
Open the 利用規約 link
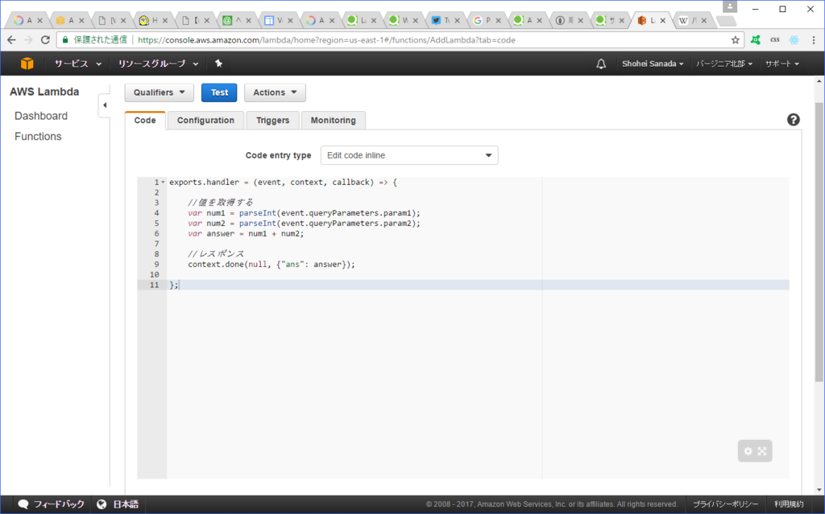click(x=789, y=504)
